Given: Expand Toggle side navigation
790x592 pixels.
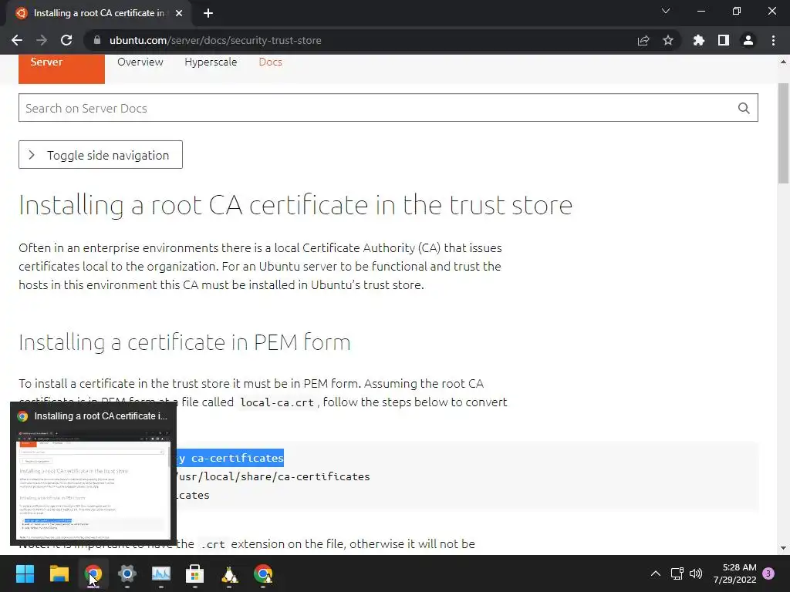Looking at the screenshot, I should [x=101, y=154].
